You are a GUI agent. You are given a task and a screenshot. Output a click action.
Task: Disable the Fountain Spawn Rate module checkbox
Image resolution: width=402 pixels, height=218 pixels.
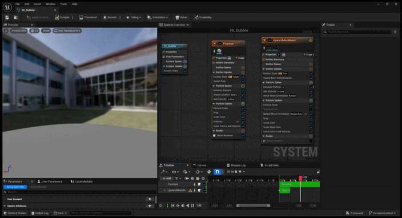coord(243,81)
